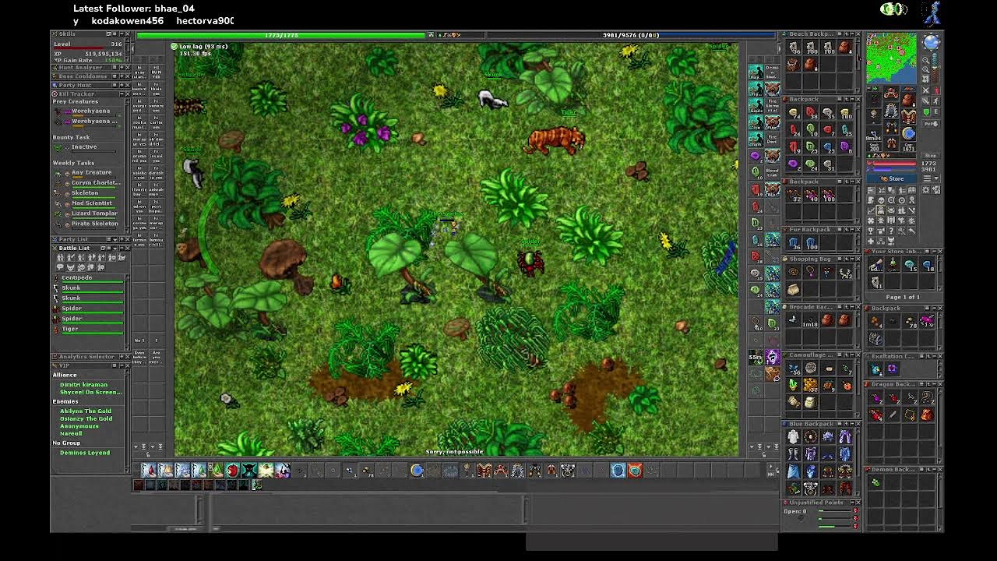Click the blue orb action bar hotkey
Viewport: 997px width, 561px height.
pyautogui.click(x=417, y=470)
